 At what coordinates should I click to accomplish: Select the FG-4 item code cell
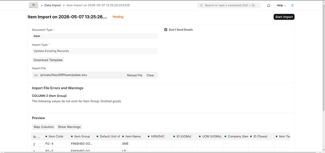point(56,144)
